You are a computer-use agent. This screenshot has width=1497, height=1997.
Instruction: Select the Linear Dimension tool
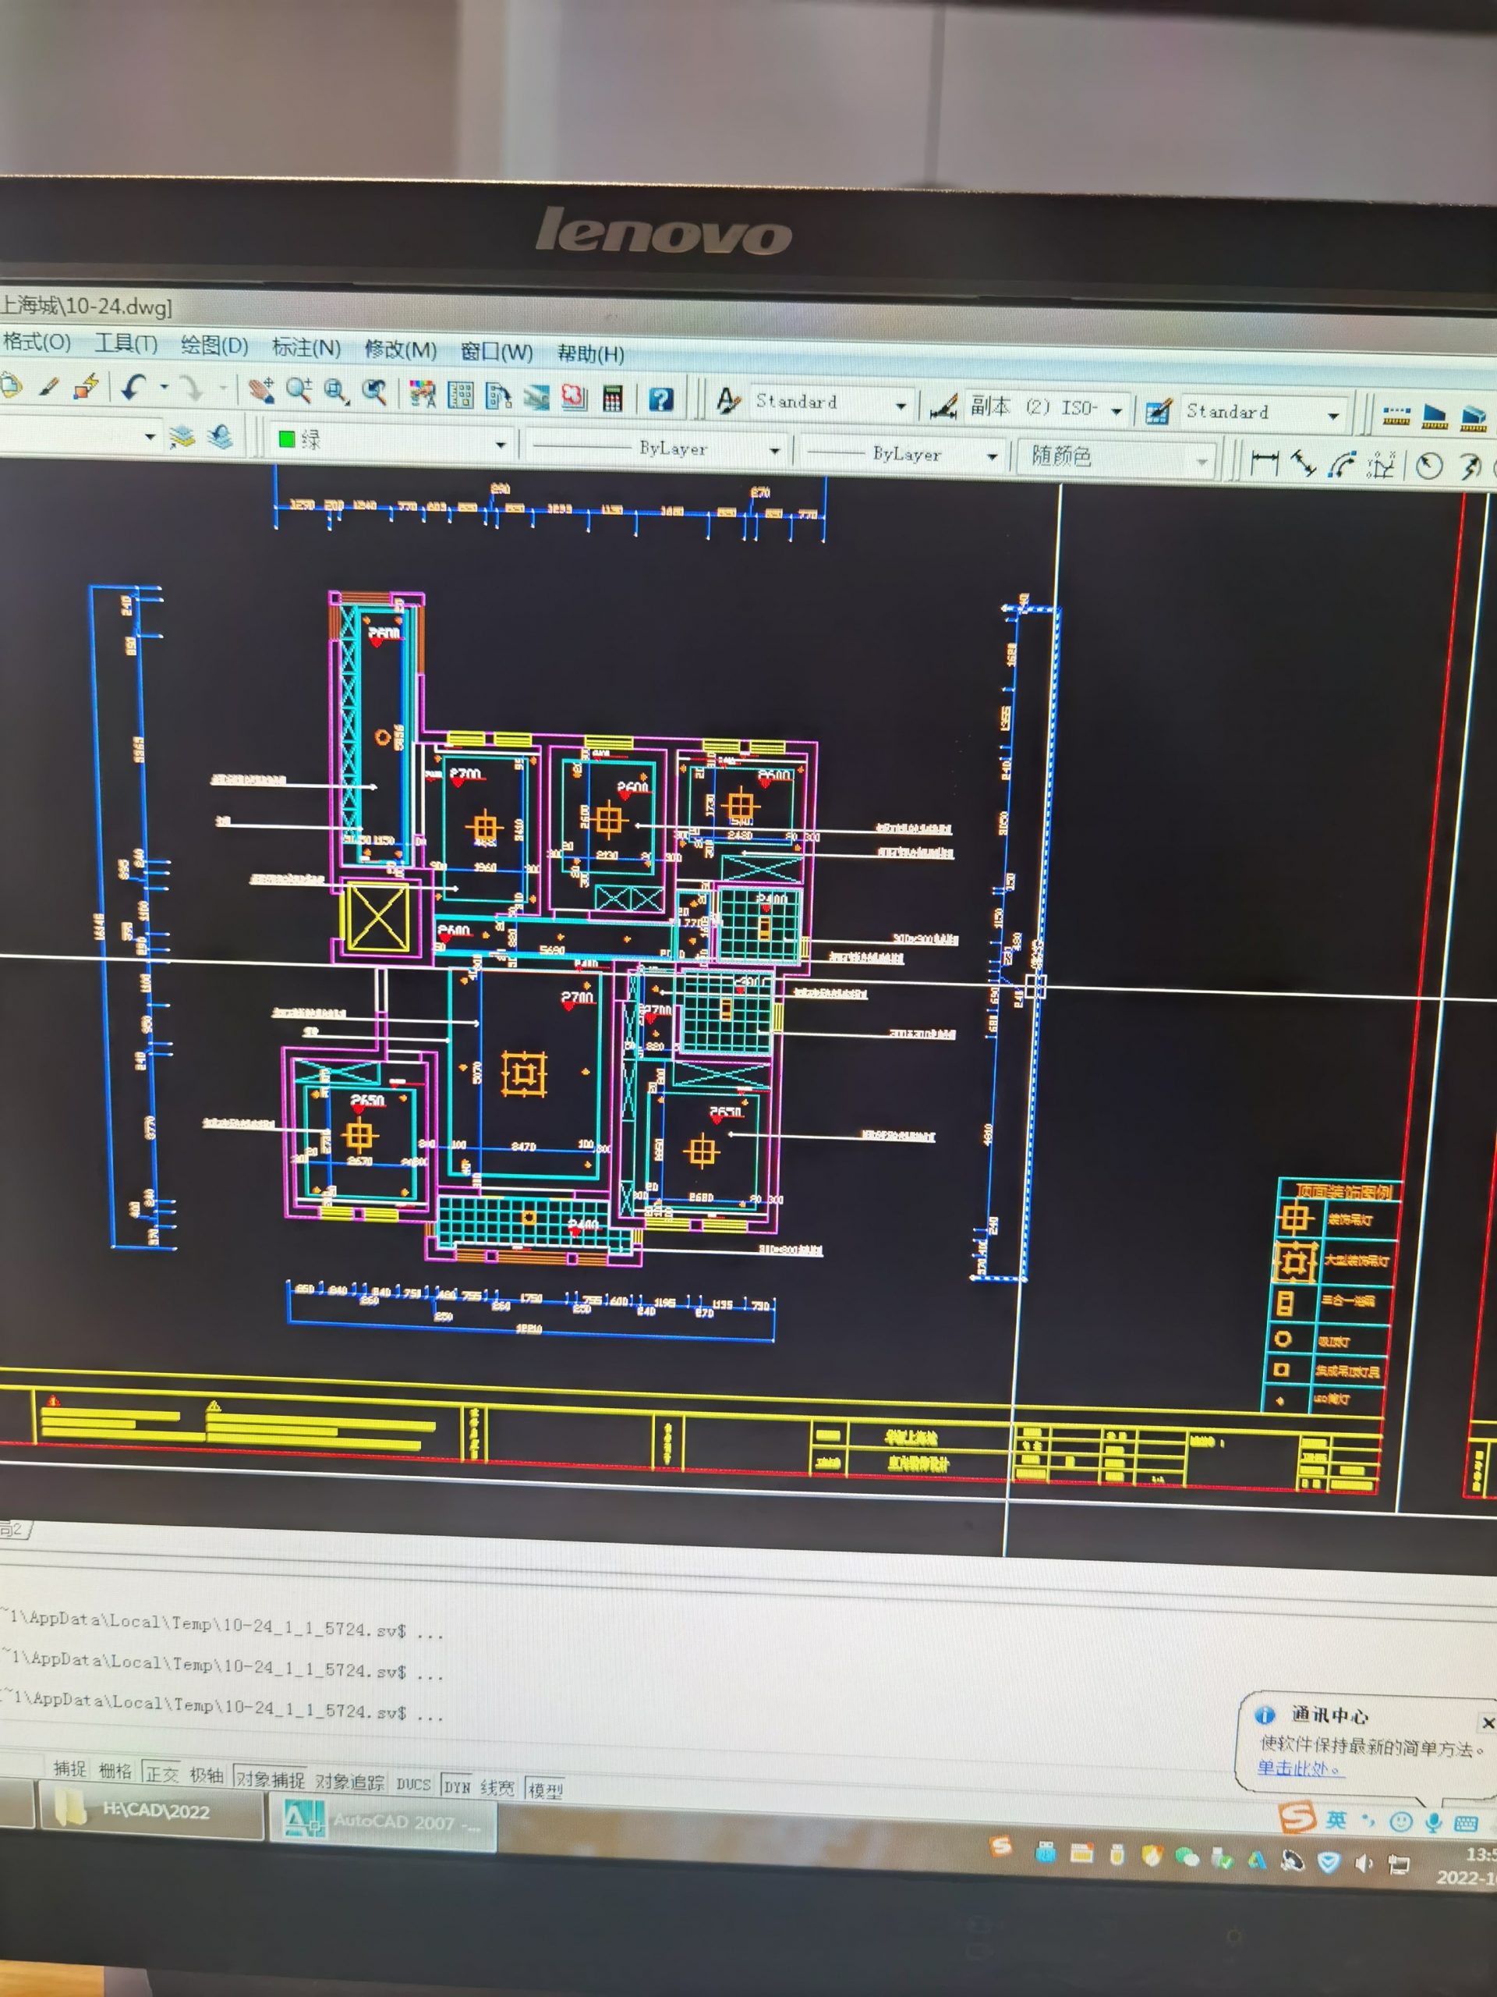[1264, 463]
